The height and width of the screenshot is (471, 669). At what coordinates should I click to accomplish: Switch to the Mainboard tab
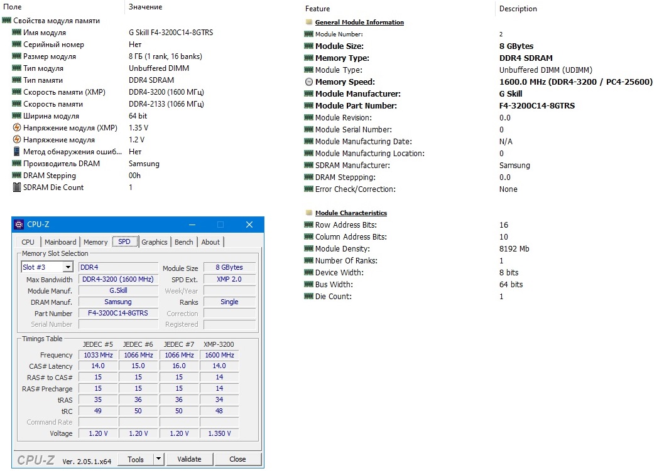point(60,242)
